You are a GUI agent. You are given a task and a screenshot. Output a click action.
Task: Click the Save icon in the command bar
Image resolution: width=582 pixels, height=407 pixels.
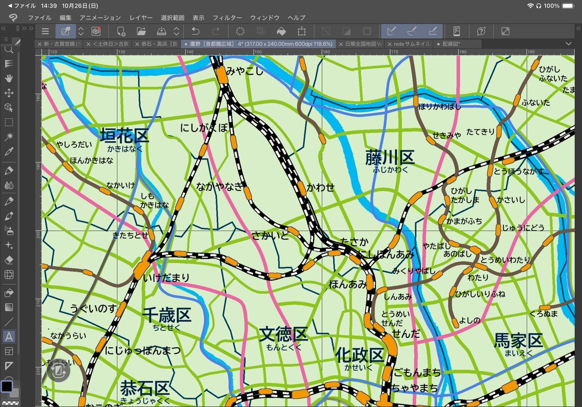[x=162, y=31]
